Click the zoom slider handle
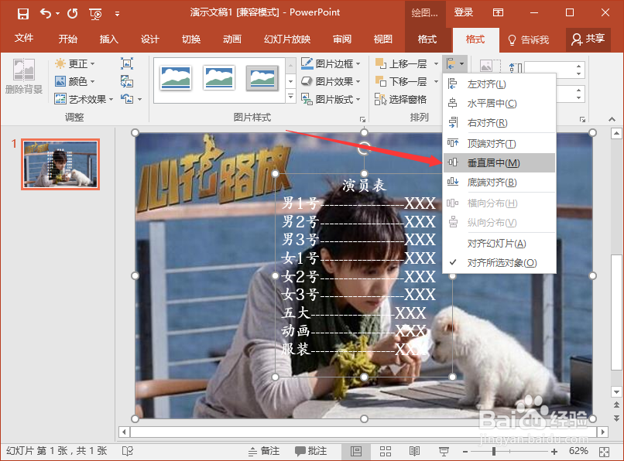 pos(494,452)
